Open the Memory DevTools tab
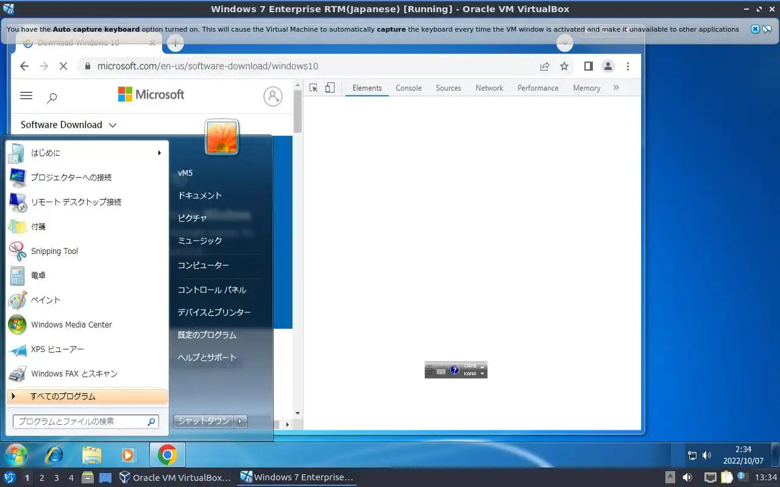This screenshot has width=780, height=487. [x=587, y=88]
